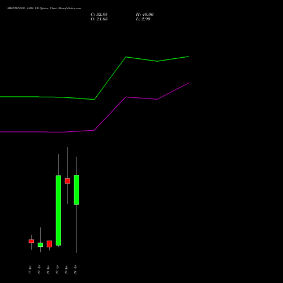Select the tall green 22 Apr candlestick

[58, 211]
